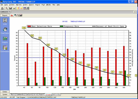The height and width of the screenshot is (99, 138).
Task: Click the graph title TINEDALE FARMS LLP
Action: [x=78, y=22]
